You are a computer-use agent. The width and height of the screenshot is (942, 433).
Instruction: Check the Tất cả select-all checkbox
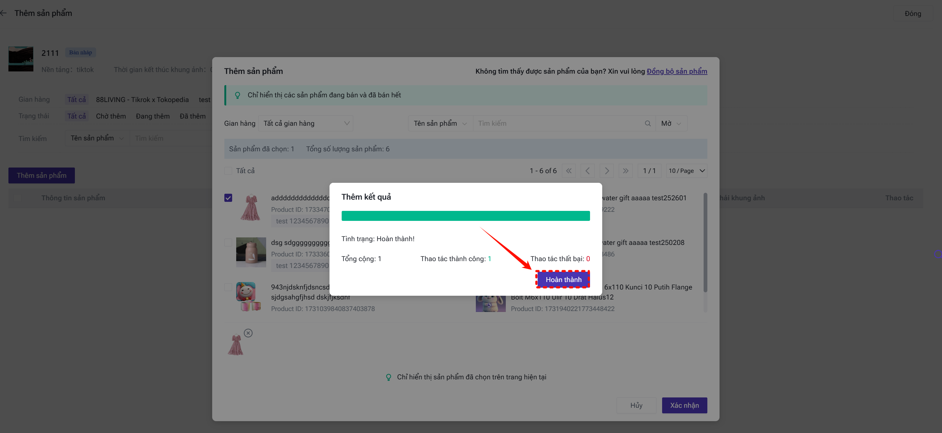coord(228,171)
